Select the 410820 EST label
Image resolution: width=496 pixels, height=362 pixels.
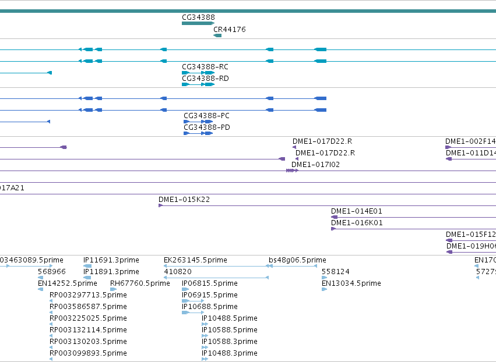(177, 272)
